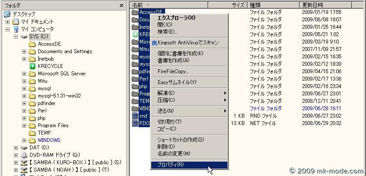The height and width of the screenshot is (176, 366).
Task: Choose エクスプローラ(X) from context menu
Action: coord(189,18)
